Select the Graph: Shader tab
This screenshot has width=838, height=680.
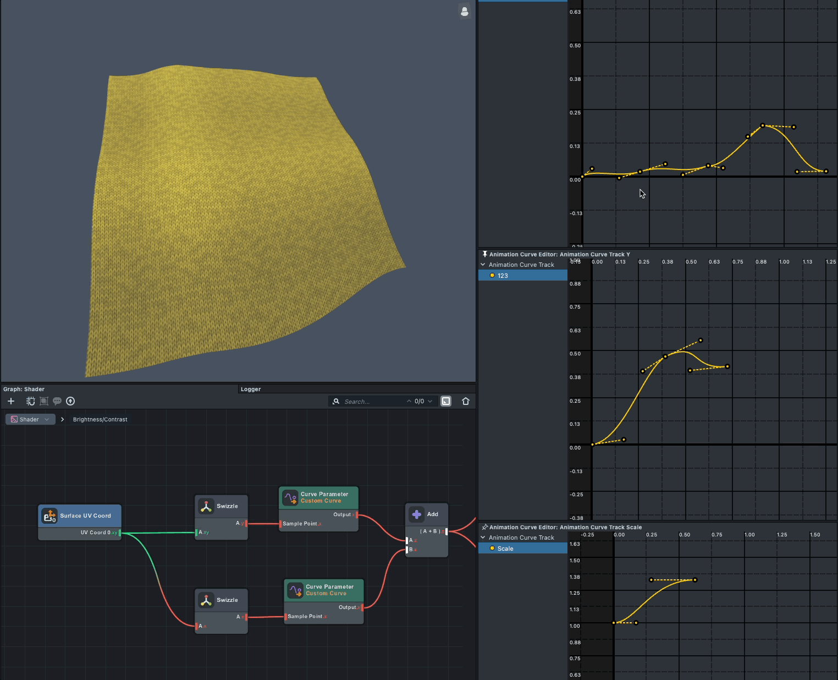[x=24, y=389]
